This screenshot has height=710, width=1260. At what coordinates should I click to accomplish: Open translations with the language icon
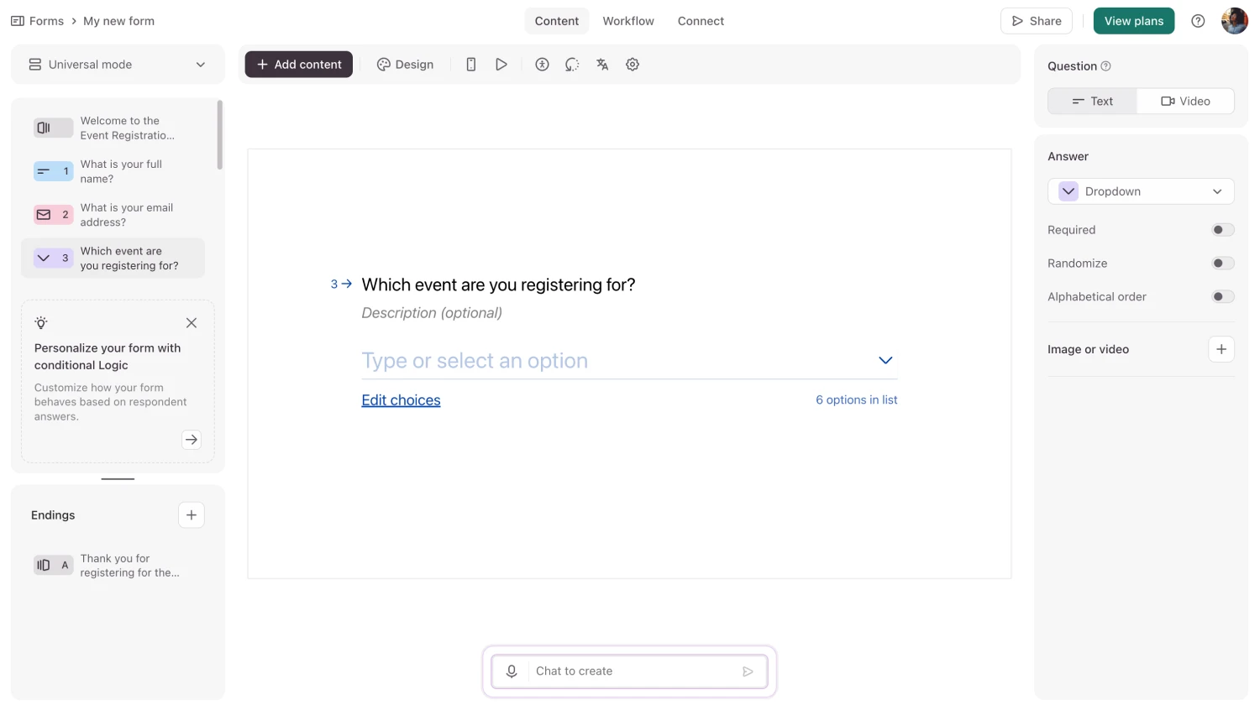pyautogui.click(x=602, y=64)
